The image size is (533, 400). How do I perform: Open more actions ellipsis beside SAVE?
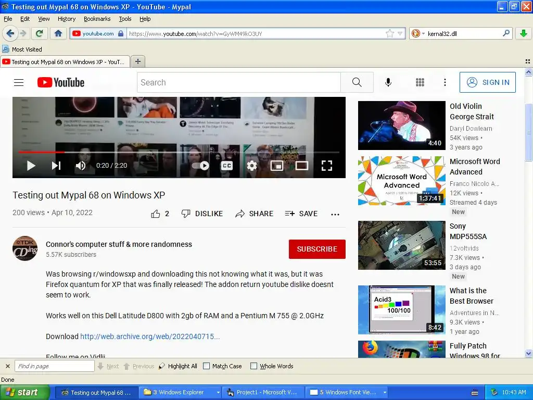[335, 214]
